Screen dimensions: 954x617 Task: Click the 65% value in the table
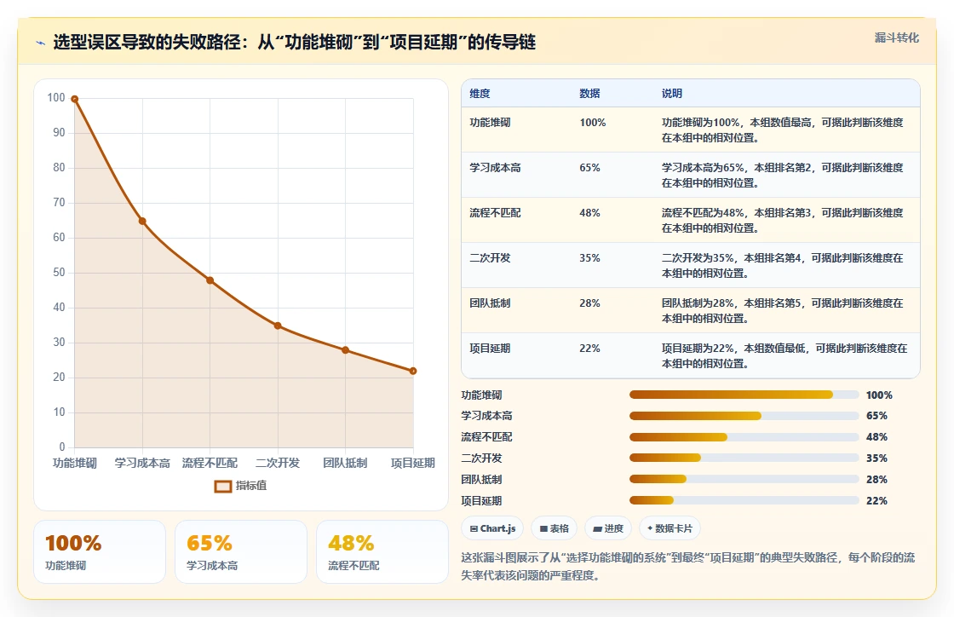pyautogui.click(x=589, y=167)
